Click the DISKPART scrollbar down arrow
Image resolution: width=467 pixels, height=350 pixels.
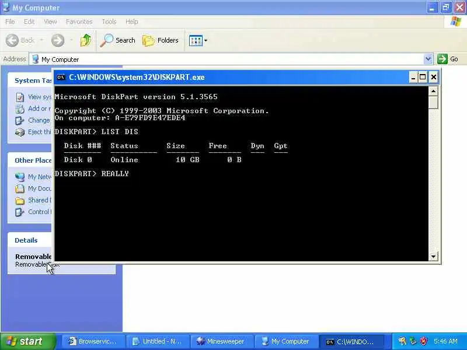click(x=433, y=256)
